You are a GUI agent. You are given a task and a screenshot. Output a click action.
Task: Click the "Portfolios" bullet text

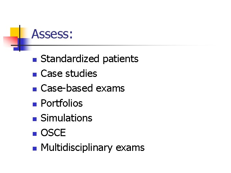[x=62, y=103]
